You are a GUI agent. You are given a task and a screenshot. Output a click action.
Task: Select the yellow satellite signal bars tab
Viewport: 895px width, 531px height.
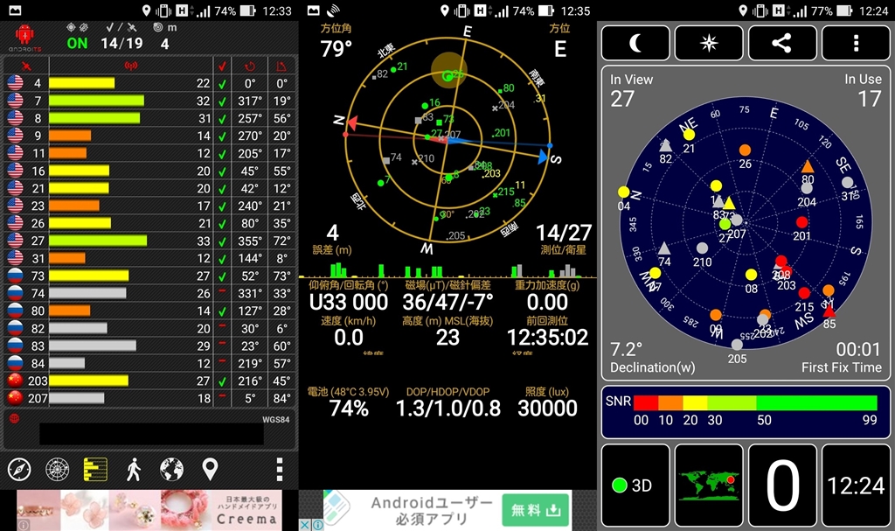click(95, 469)
